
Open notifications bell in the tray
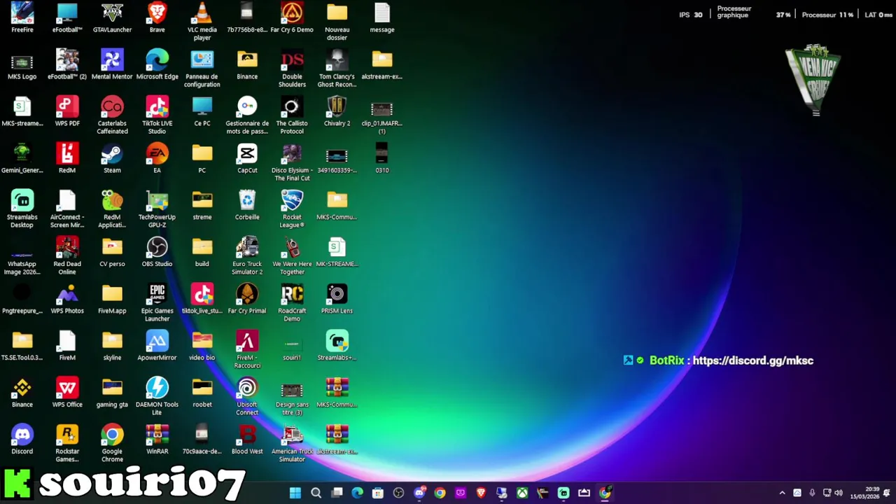point(887,493)
